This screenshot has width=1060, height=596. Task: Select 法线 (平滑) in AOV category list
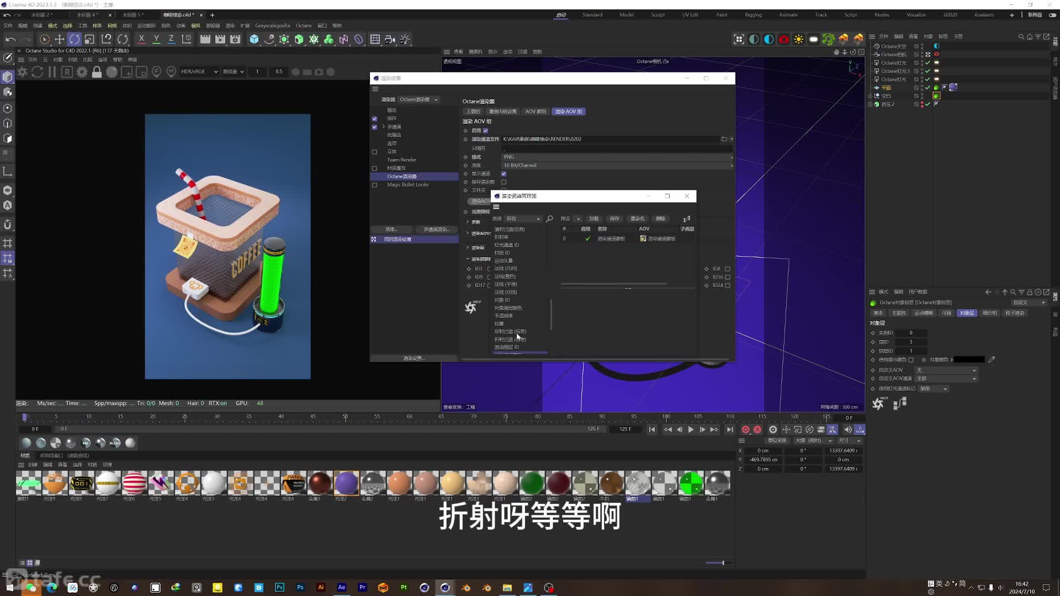coord(506,284)
